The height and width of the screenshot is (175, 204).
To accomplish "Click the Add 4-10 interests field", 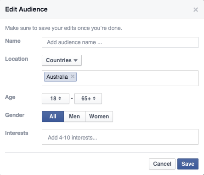I will pyautogui.click(x=120, y=137).
